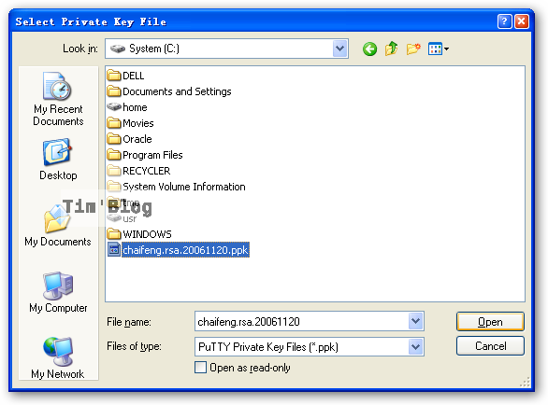The height and width of the screenshot is (405, 548).
Task: Enable Open as read-only checkbox
Action: click(201, 368)
